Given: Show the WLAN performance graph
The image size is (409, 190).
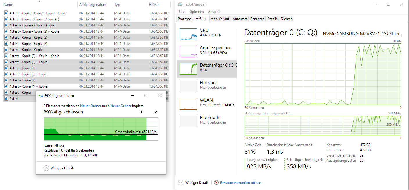Looking at the screenshot, I should click(x=188, y=104).
